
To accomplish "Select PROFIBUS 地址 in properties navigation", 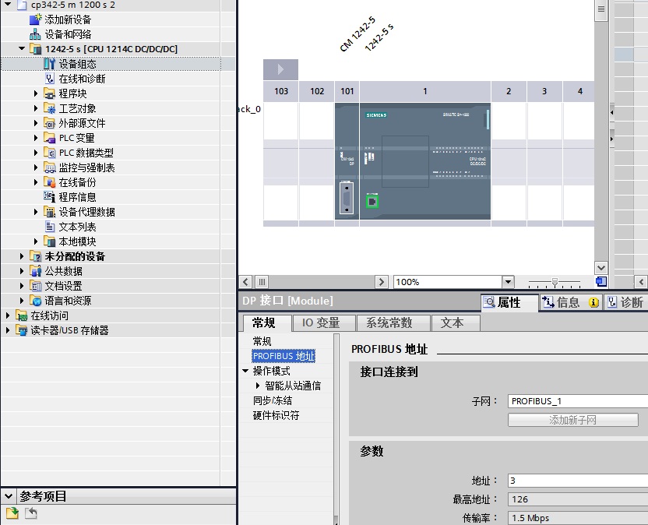I will click(x=283, y=356).
